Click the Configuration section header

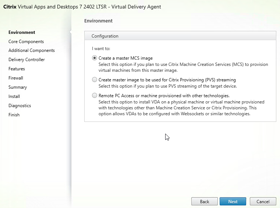point(180,36)
